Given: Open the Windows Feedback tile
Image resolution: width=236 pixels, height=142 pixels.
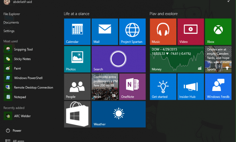Looking at the screenshot, I should (x=218, y=87).
